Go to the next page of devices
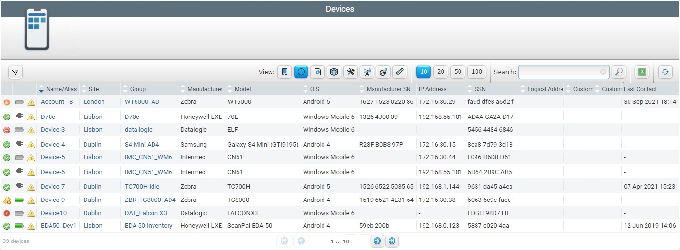This screenshot has height=250, width=680. (377, 241)
